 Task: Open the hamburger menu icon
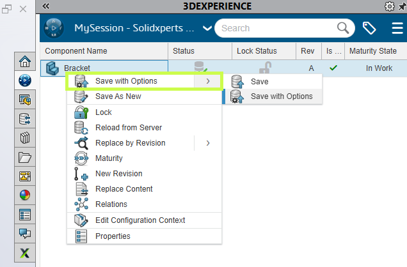[x=397, y=28]
